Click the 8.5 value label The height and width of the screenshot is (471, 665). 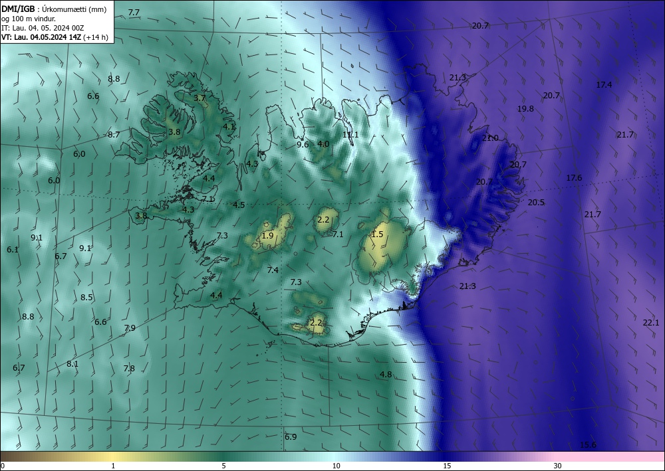point(86,298)
